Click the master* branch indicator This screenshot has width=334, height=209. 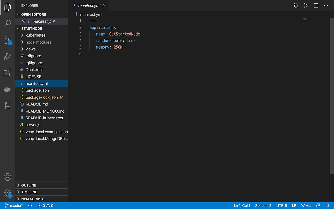tap(14, 206)
